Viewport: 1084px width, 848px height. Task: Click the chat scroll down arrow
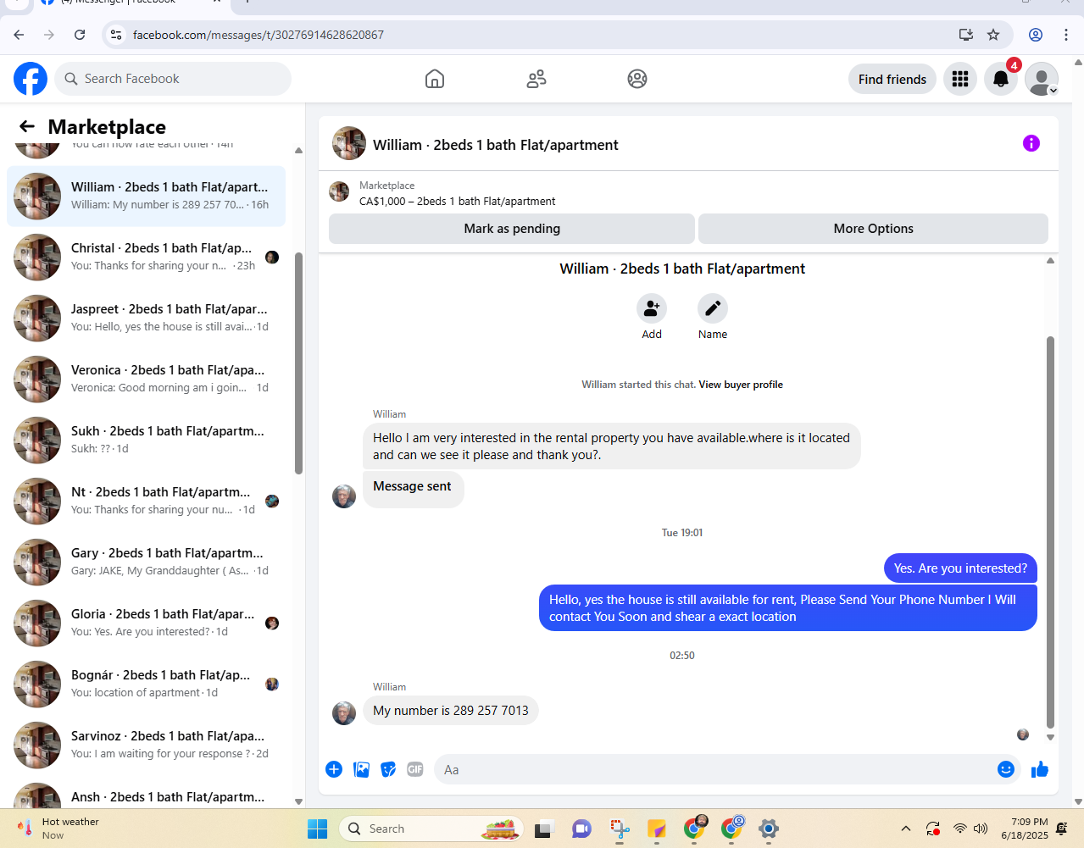1050,738
